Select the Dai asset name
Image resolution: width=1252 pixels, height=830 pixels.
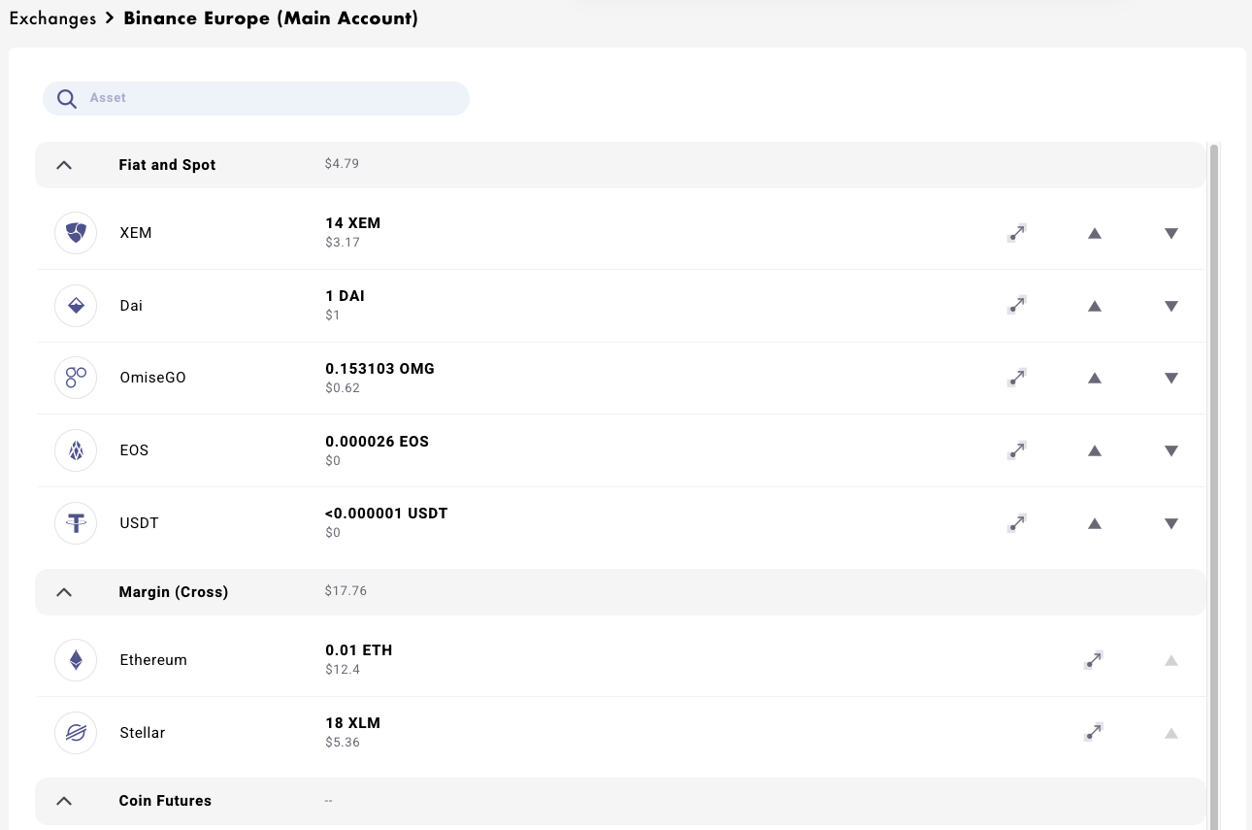click(131, 306)
